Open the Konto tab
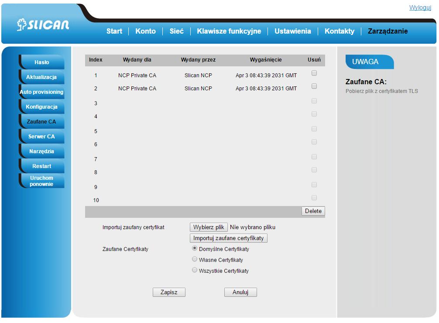The height and width of the screenshot is (323, 439). [x=146, y=31]
